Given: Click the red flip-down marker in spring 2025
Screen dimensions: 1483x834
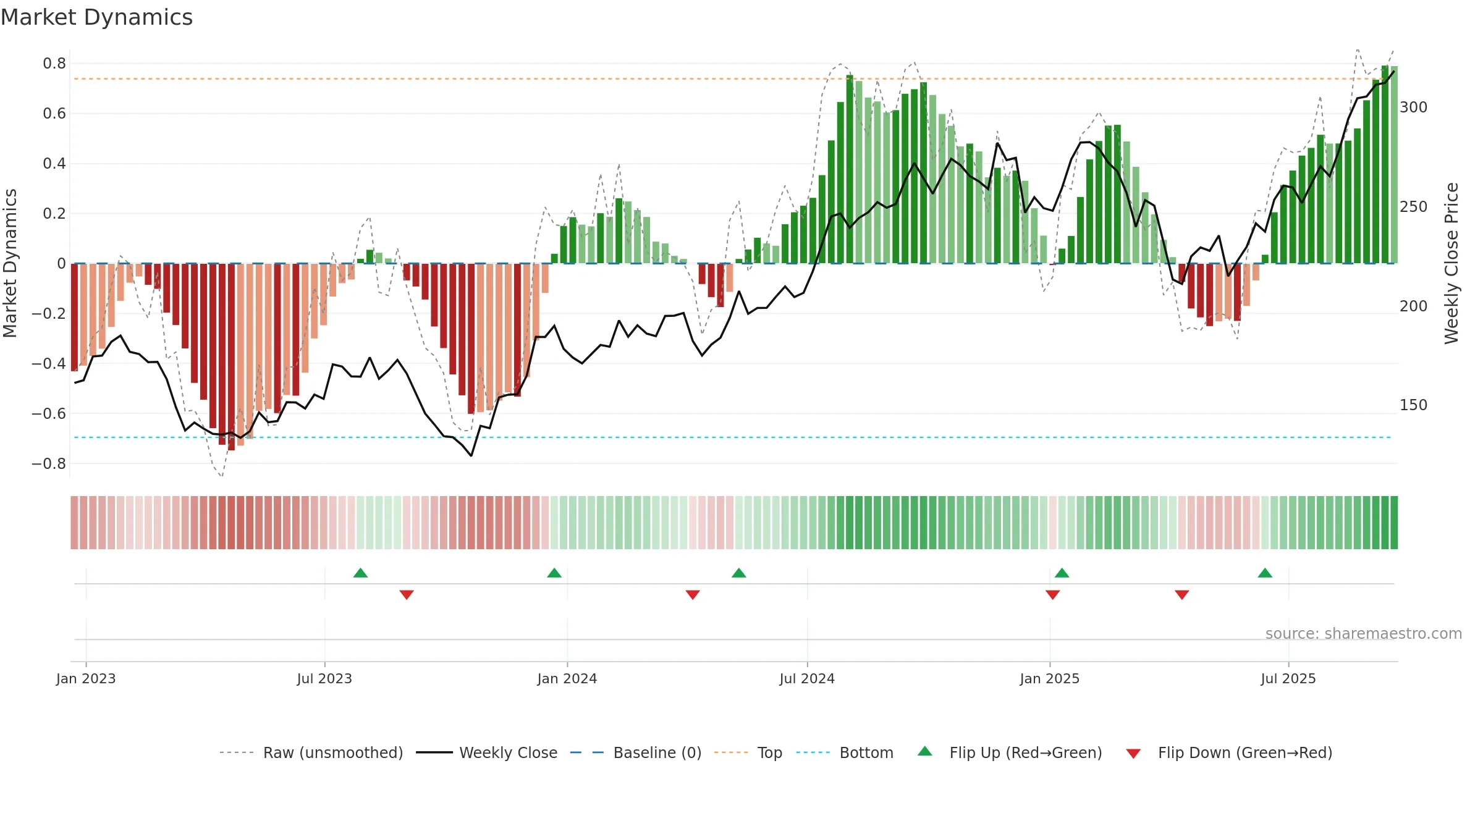Looking at the screenshot, I should 1182,595.
